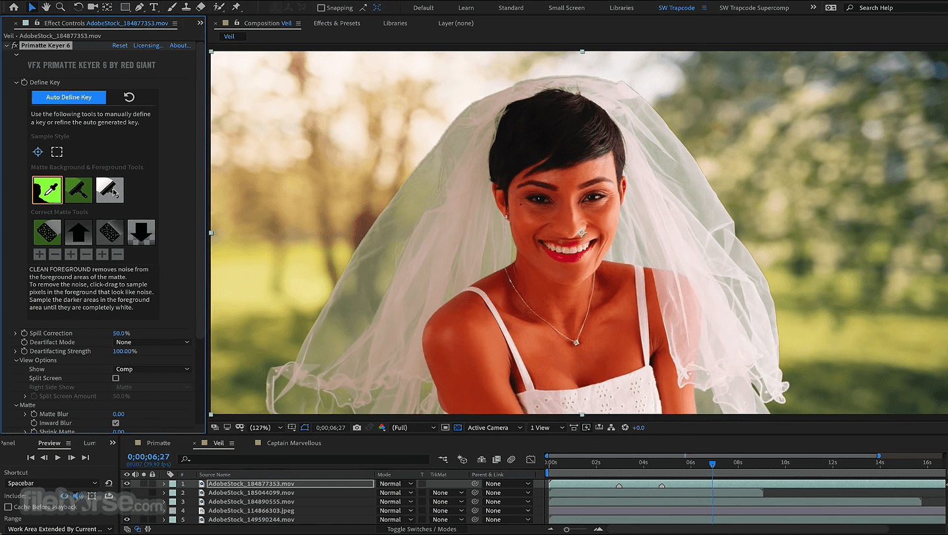Select the Select Background eyedropper tool
The width and height of the screenshot is (948, 535).
47,190
